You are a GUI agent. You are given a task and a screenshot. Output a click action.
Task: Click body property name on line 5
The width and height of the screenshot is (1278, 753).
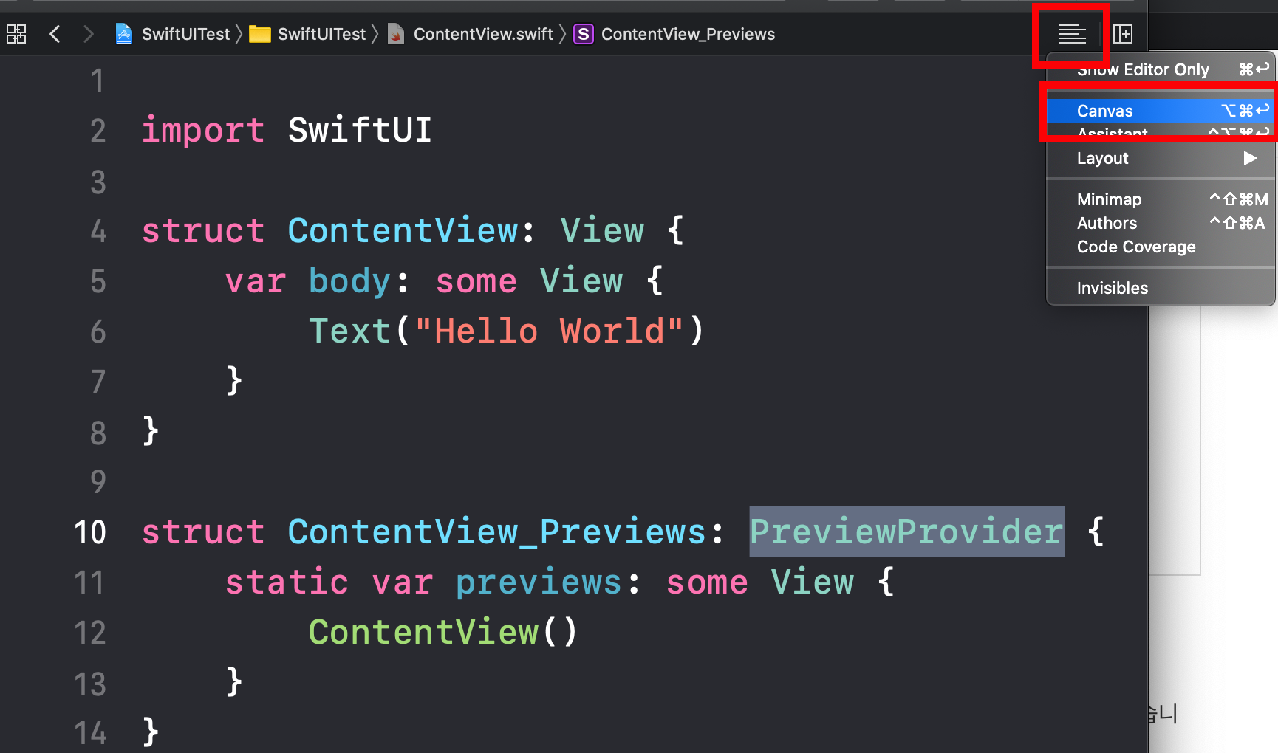click(349, 281)
